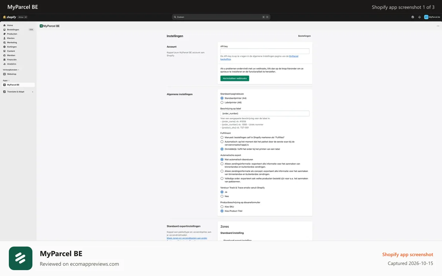Choose Kies SKU for douaneformulier
This screenshot has height=276, width=442.
222,207
